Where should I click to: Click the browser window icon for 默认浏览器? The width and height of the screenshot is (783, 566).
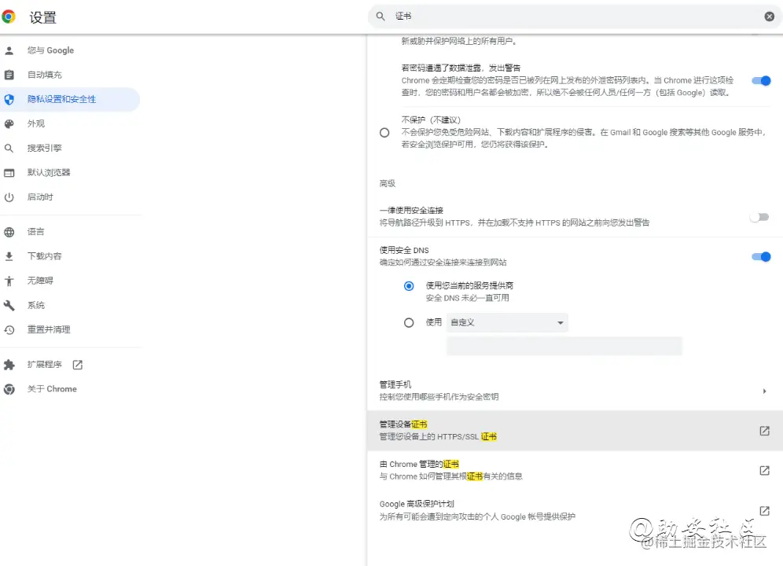point(9,173)
